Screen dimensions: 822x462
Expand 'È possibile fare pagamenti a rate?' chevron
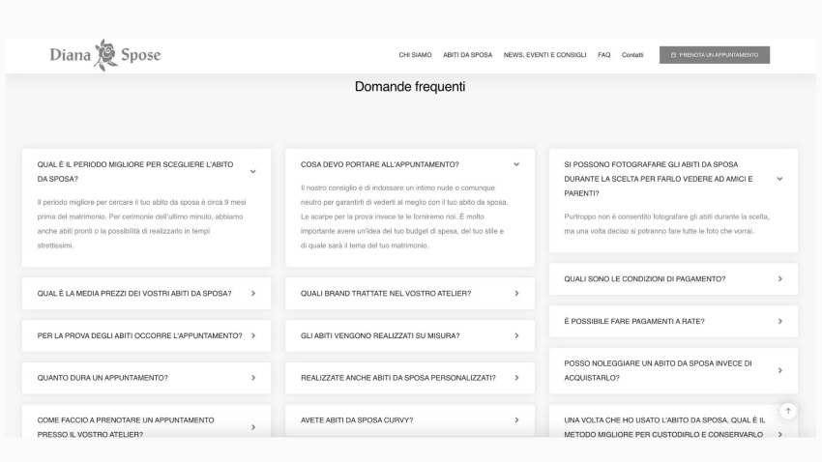(x=780, y=322)
